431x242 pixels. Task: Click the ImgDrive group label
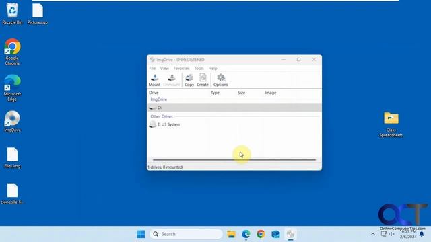[x=159, y=99]
